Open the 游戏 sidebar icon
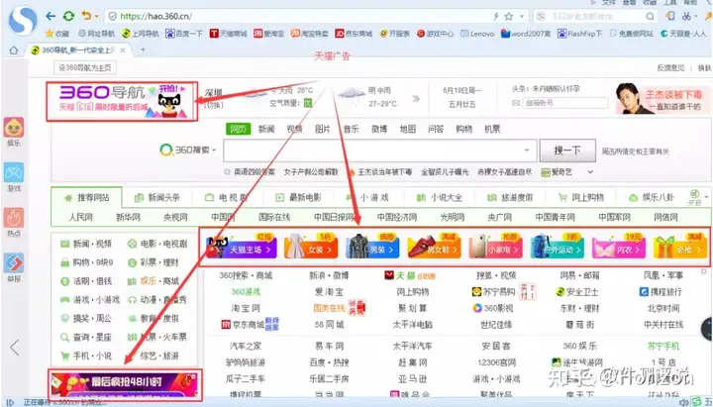This screenshot has width=713, height=407. point(14,177)
